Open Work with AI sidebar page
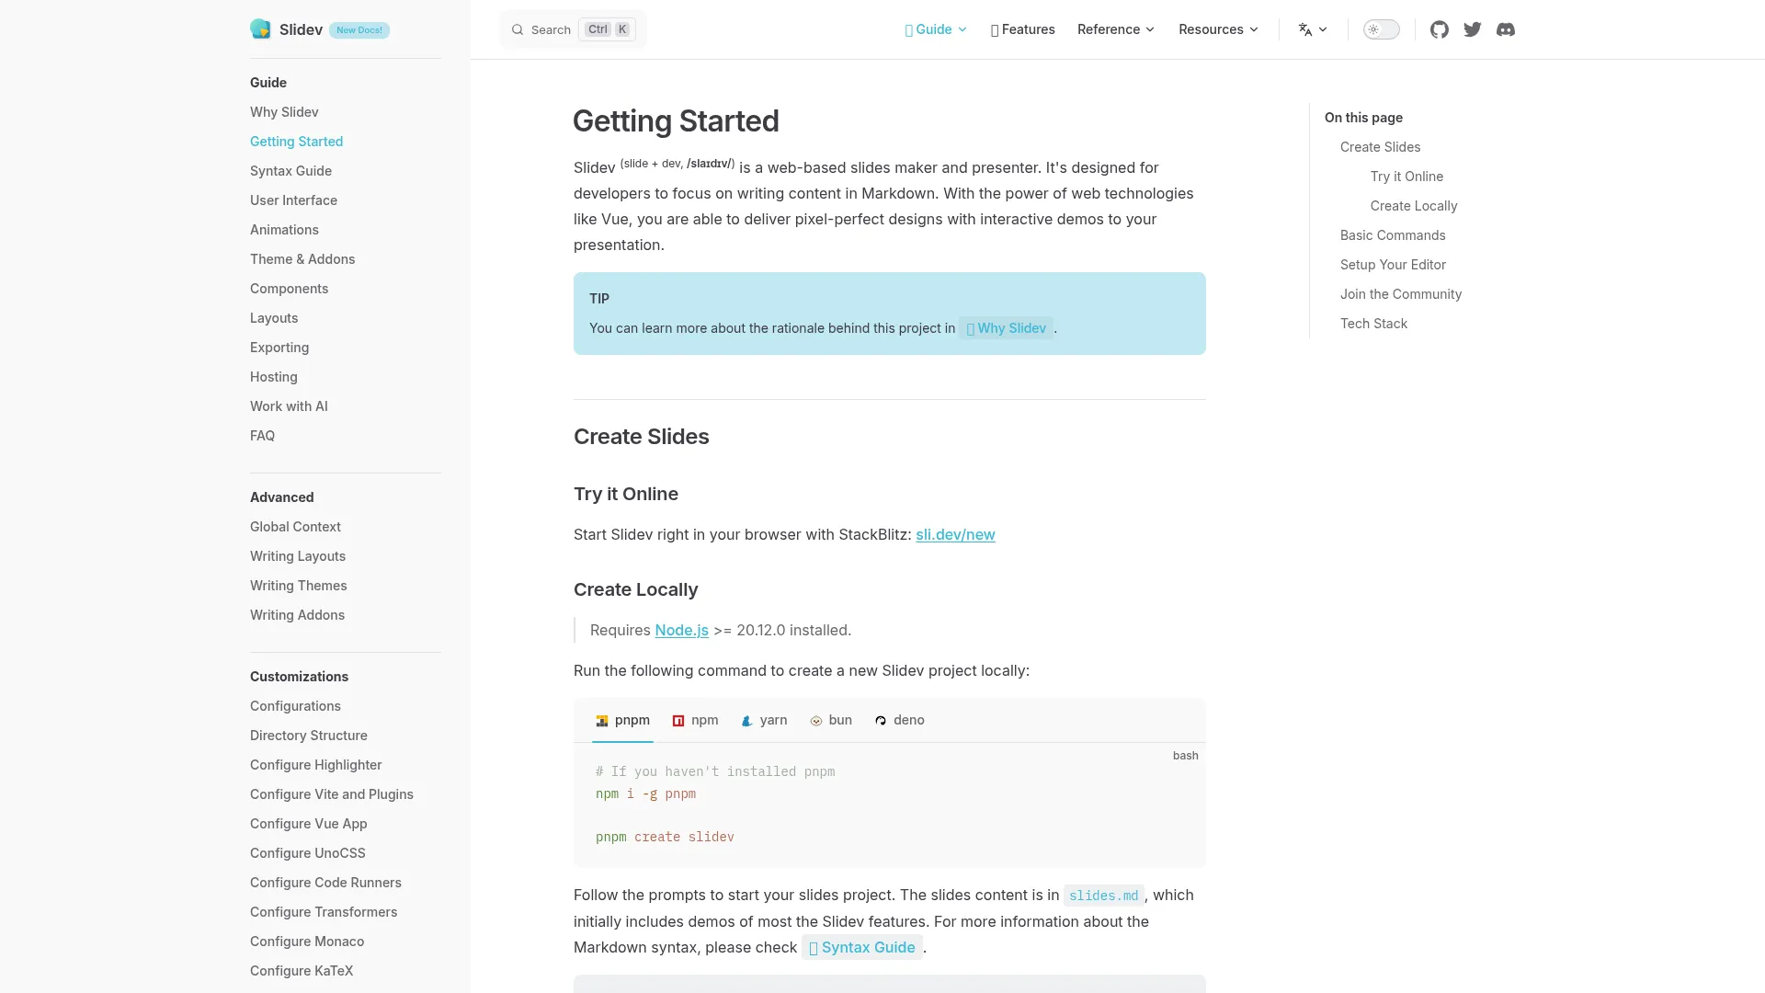This screenshot has width=1765, height=993. click(x=289, y=406)
